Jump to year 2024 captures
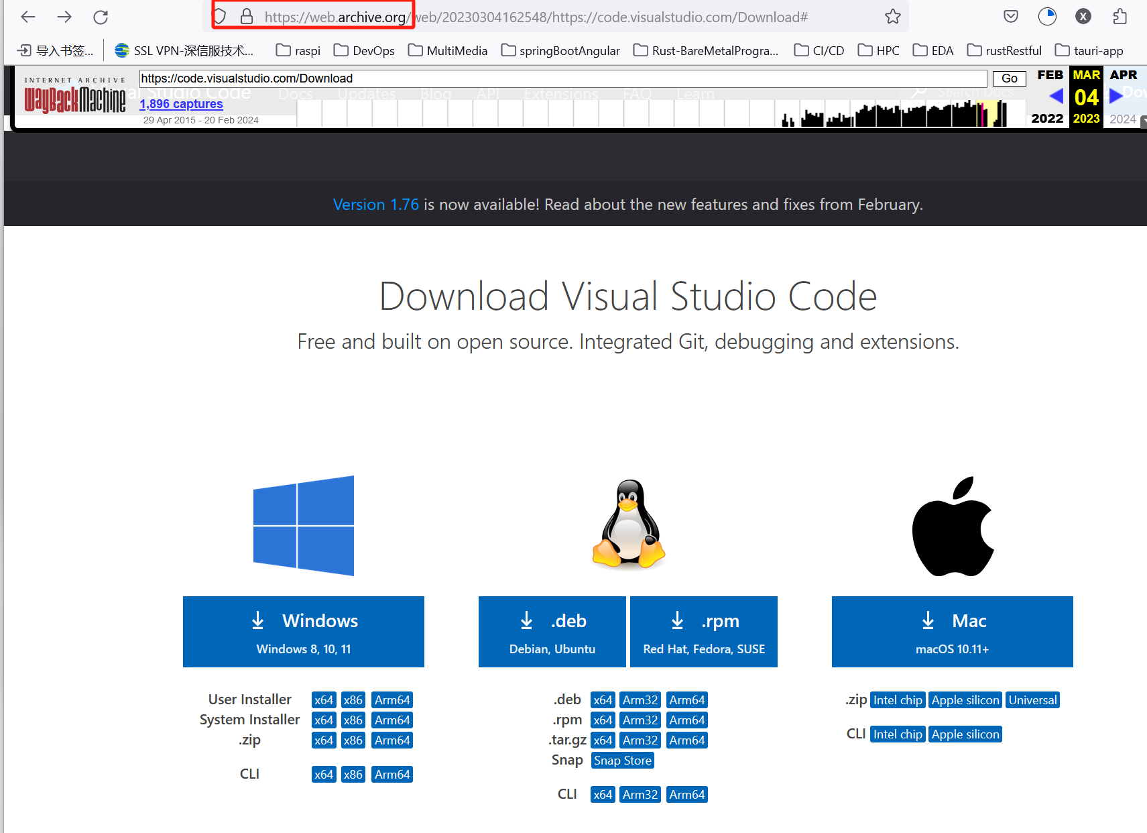The width and height of the screenshot is (1147, 833). (x=1123, y=119)
